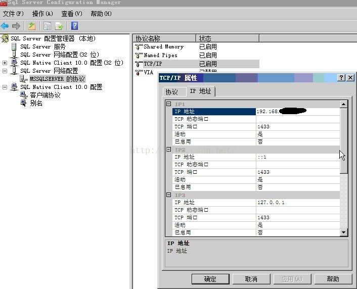The width and height of the screenshot is (357, 289).
Task: Click the IP2 已启用 value 否
Action: point(298,187)
